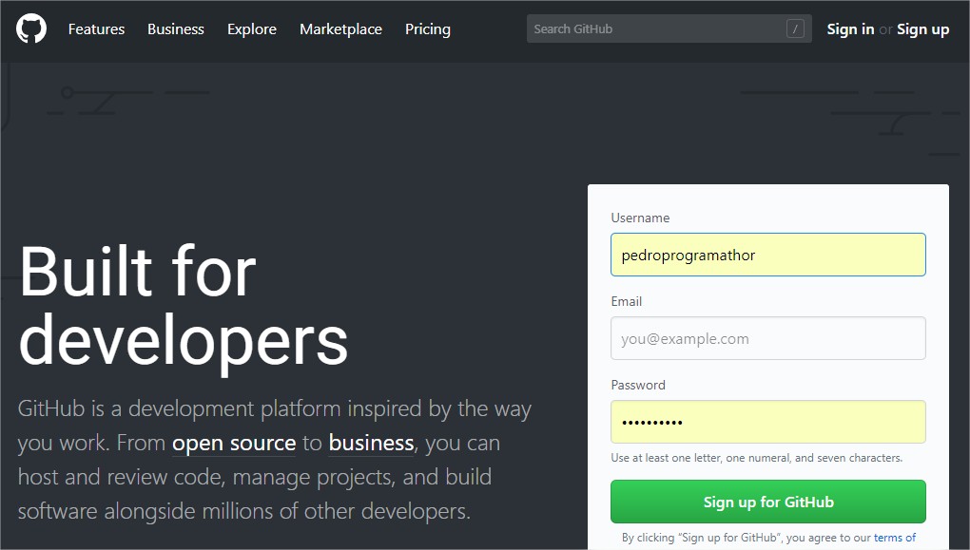Open the Marketplace page

[x=340, y=28]
